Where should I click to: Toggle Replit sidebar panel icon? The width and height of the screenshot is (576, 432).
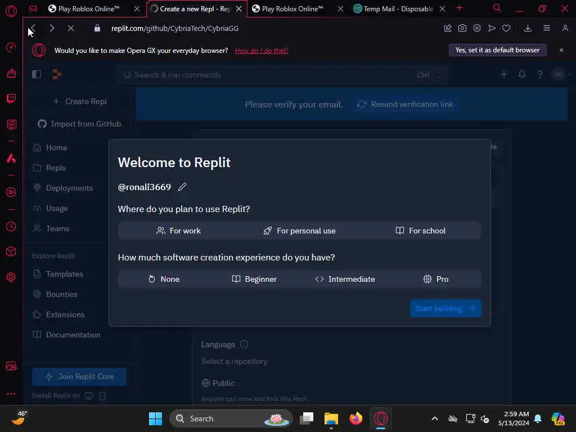[37, 75]
